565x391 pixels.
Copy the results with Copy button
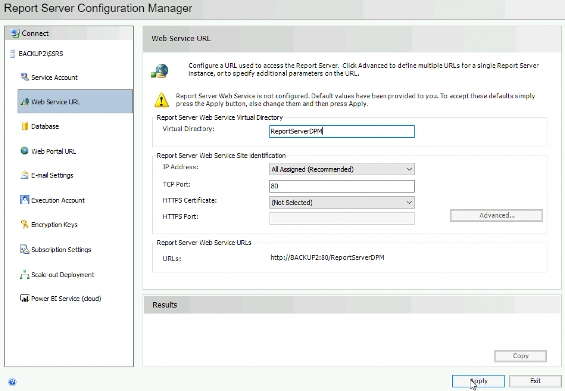tap(520, 356)
